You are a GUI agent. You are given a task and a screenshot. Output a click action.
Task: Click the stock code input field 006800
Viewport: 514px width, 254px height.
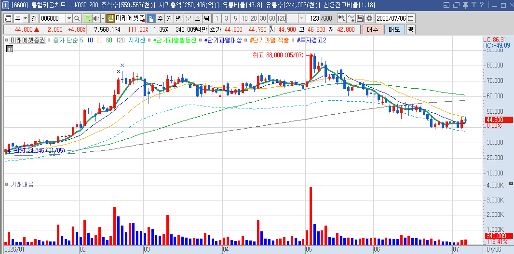pyautogui.click(x=53, y=18)
